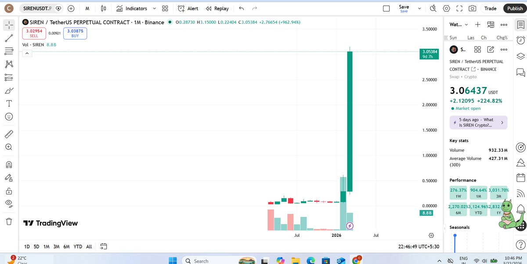Click the Save layout button
Screen dimensions: 527x264
click(404, 8)
